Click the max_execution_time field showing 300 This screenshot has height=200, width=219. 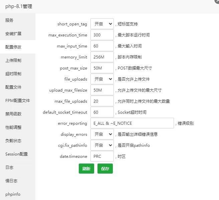(102, 35)
